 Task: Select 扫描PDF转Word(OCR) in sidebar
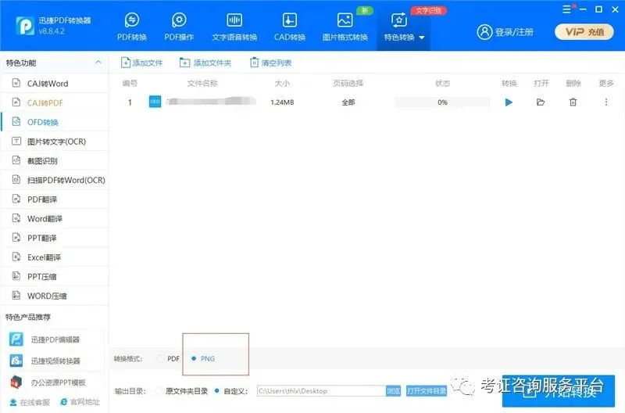point(55,180)
